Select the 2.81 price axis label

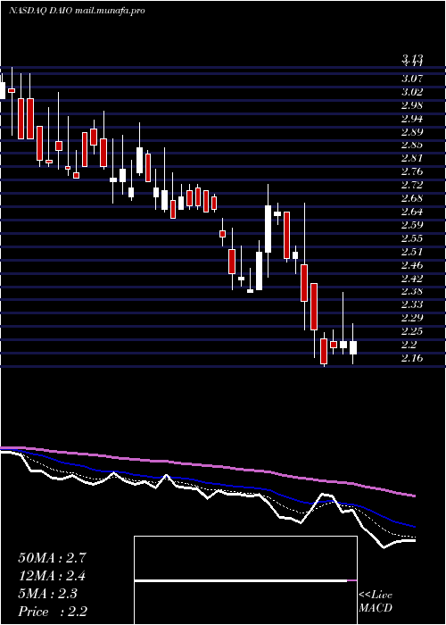point(412,158)
